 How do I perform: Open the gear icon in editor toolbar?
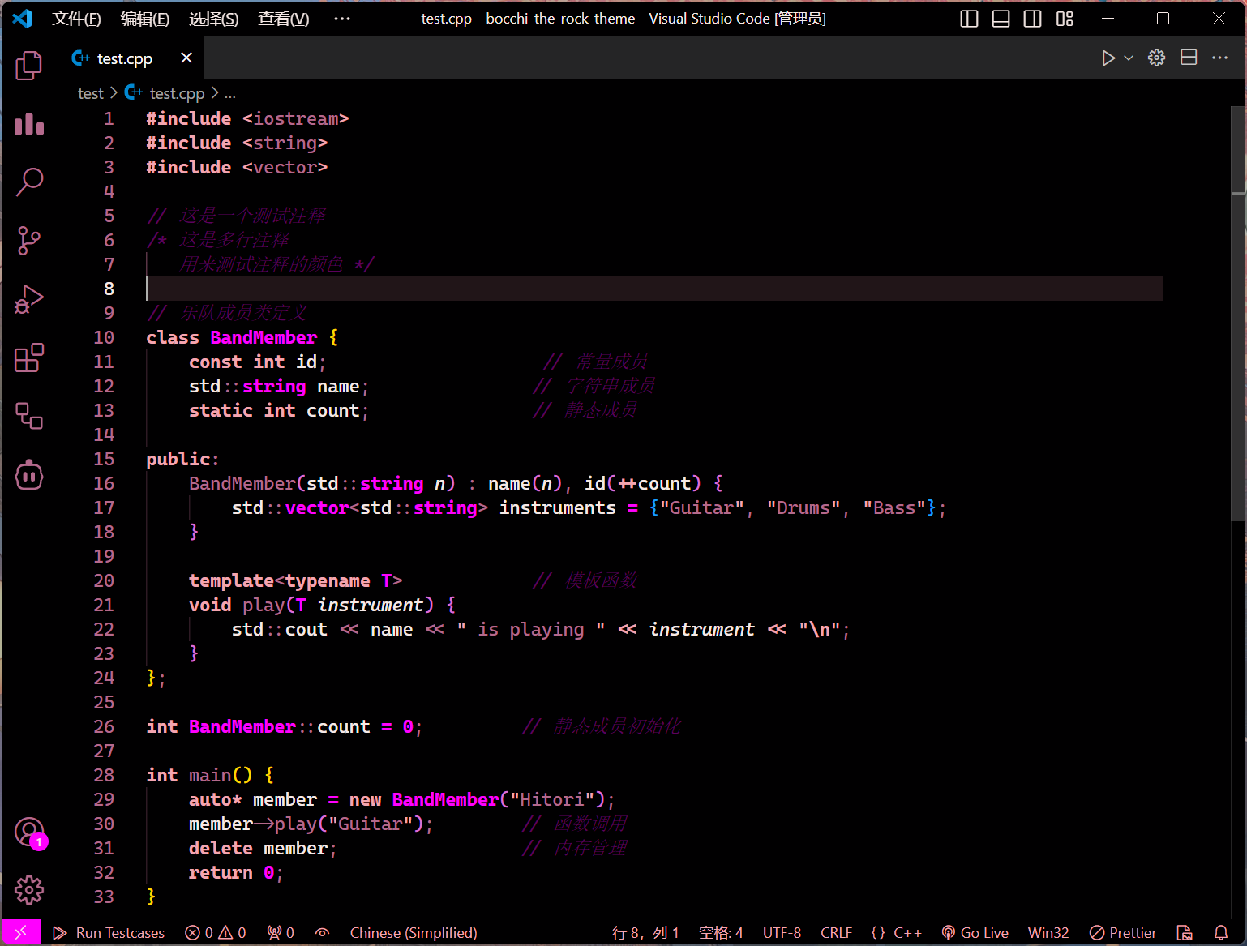(1157, 58)
